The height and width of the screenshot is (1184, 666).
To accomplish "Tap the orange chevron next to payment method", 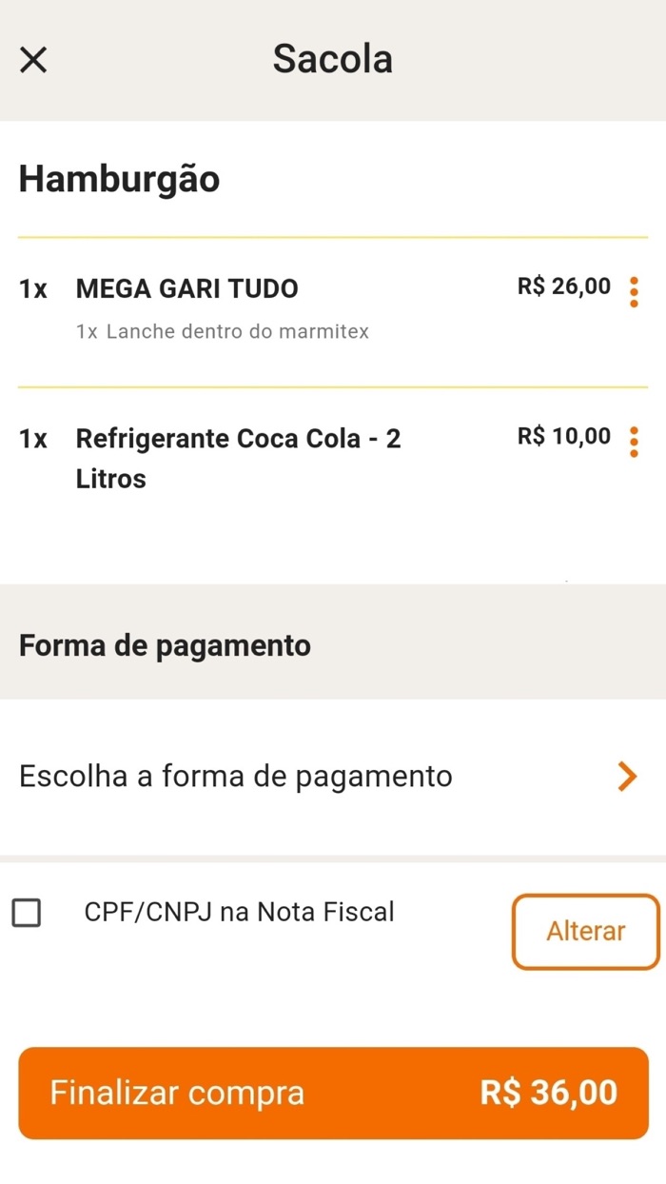I will pos(627,777).
